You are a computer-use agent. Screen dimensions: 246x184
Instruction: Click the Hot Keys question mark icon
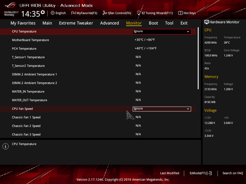click(180, 13)
